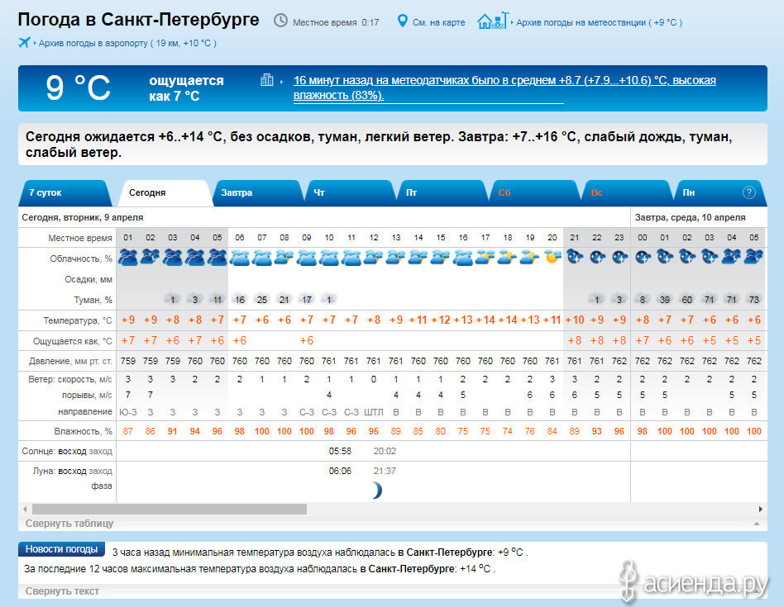Click cloudiness icon for today's hour 01
The width and height of the screenshot is (784, 607).
[x=128, y=257]
